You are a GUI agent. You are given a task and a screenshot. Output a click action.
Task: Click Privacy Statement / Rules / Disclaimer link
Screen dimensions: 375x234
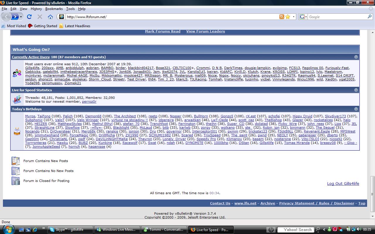coord(317,203)
